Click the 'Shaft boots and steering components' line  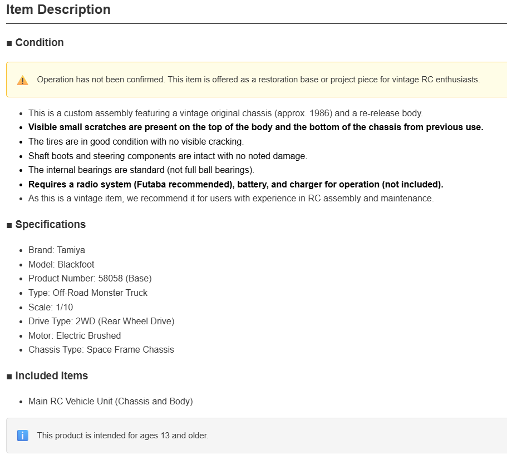168,156
